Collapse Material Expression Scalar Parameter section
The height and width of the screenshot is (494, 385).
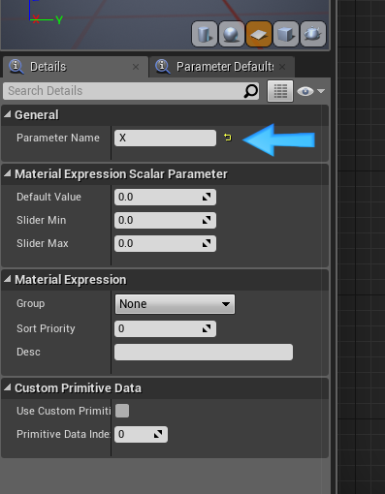[8, 173]
